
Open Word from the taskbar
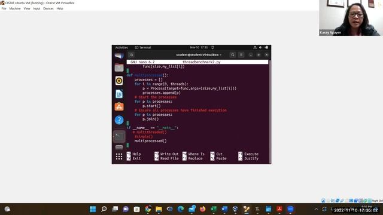[224, 209]
